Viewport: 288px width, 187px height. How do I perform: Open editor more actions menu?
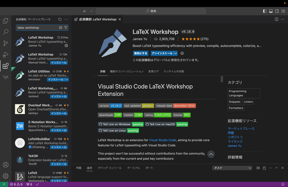[283, 19]
